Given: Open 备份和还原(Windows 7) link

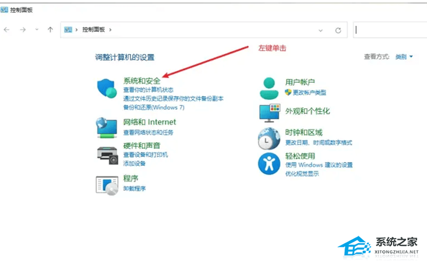Looking at the screenshot, I should (154, 107).
